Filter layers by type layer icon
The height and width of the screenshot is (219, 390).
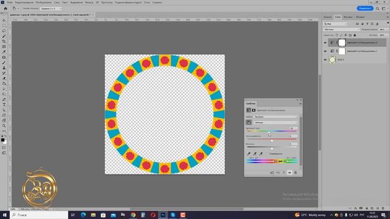367,24
